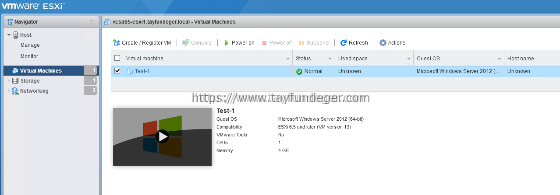Click the Navigator panel title icon
The image size is (560, 195).
click(x=9, y=21)
